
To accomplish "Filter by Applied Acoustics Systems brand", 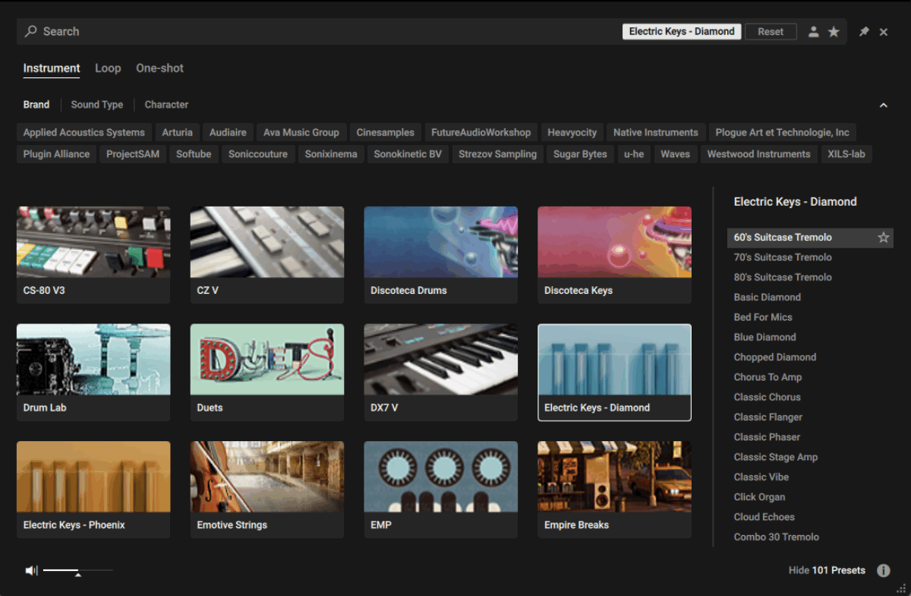I will pos(84,132).
